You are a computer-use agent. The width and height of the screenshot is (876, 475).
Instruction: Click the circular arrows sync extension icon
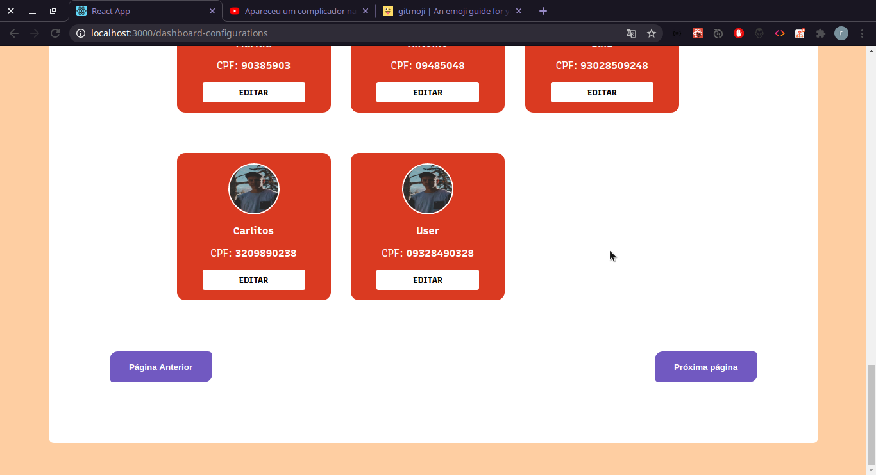(718, 33)
